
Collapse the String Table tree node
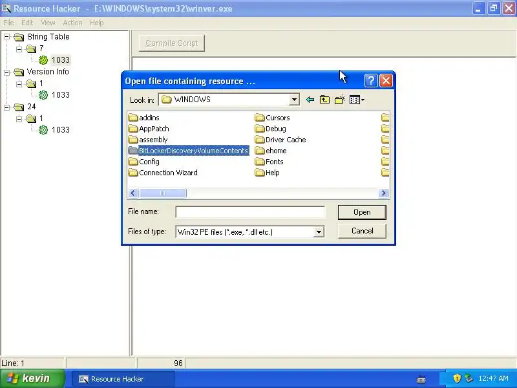(x=7, y=37)
